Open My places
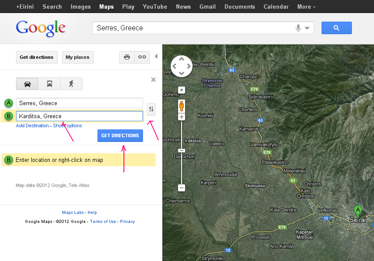Image resolution: width=374 pixels, height=261 pixels. [78, 57]
